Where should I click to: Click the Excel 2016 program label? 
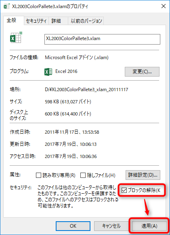pos(66,71)
